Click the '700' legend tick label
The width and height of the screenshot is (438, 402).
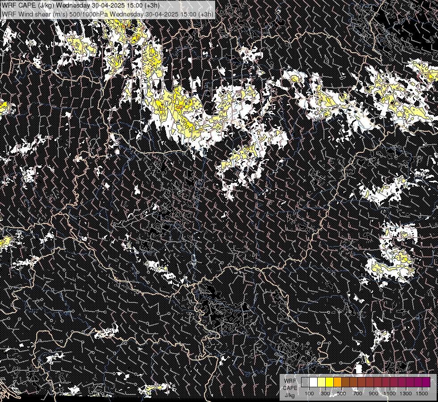coord(357,394)
